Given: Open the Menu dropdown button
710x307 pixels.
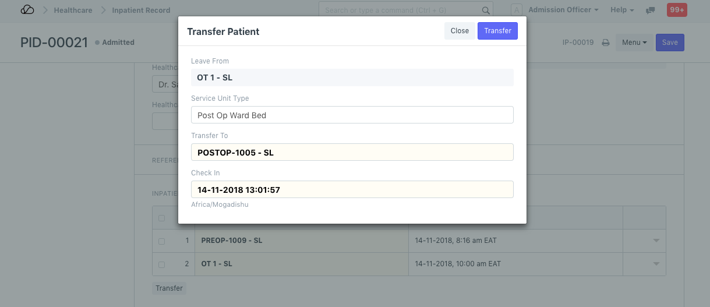Looking at the screenshot, I should [634, 43].
